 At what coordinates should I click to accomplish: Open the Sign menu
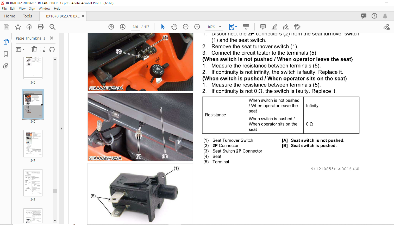click(32, 9)
